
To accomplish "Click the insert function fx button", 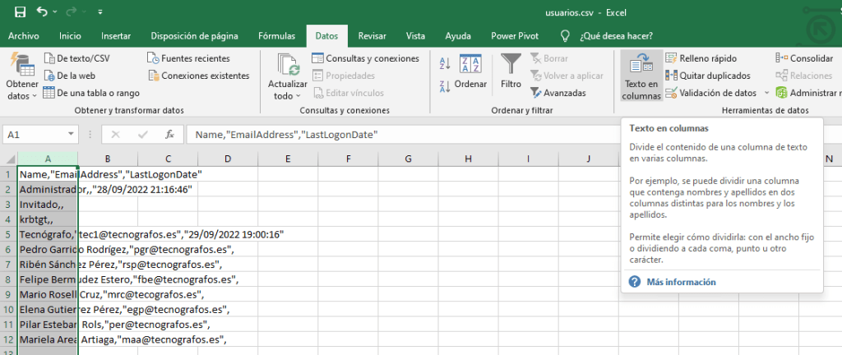I will click(x=169, y=134).
